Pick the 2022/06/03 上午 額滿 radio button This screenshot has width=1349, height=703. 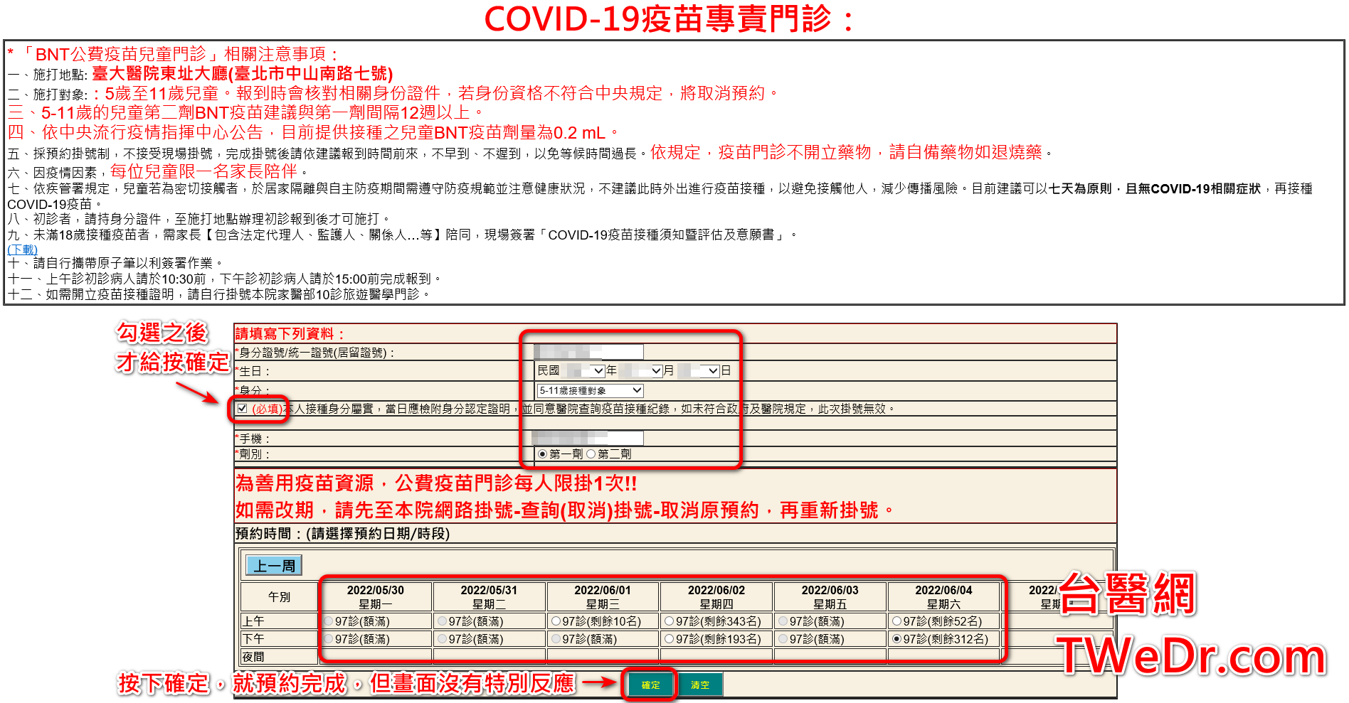783,621
